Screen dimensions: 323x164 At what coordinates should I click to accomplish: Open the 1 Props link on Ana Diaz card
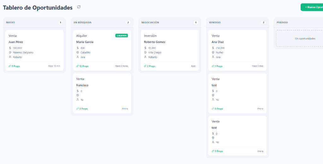point(217,66)
